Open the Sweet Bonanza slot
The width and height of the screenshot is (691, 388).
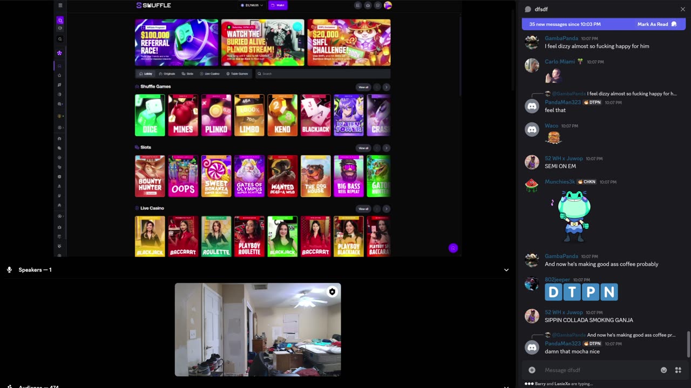coord(216,176)
